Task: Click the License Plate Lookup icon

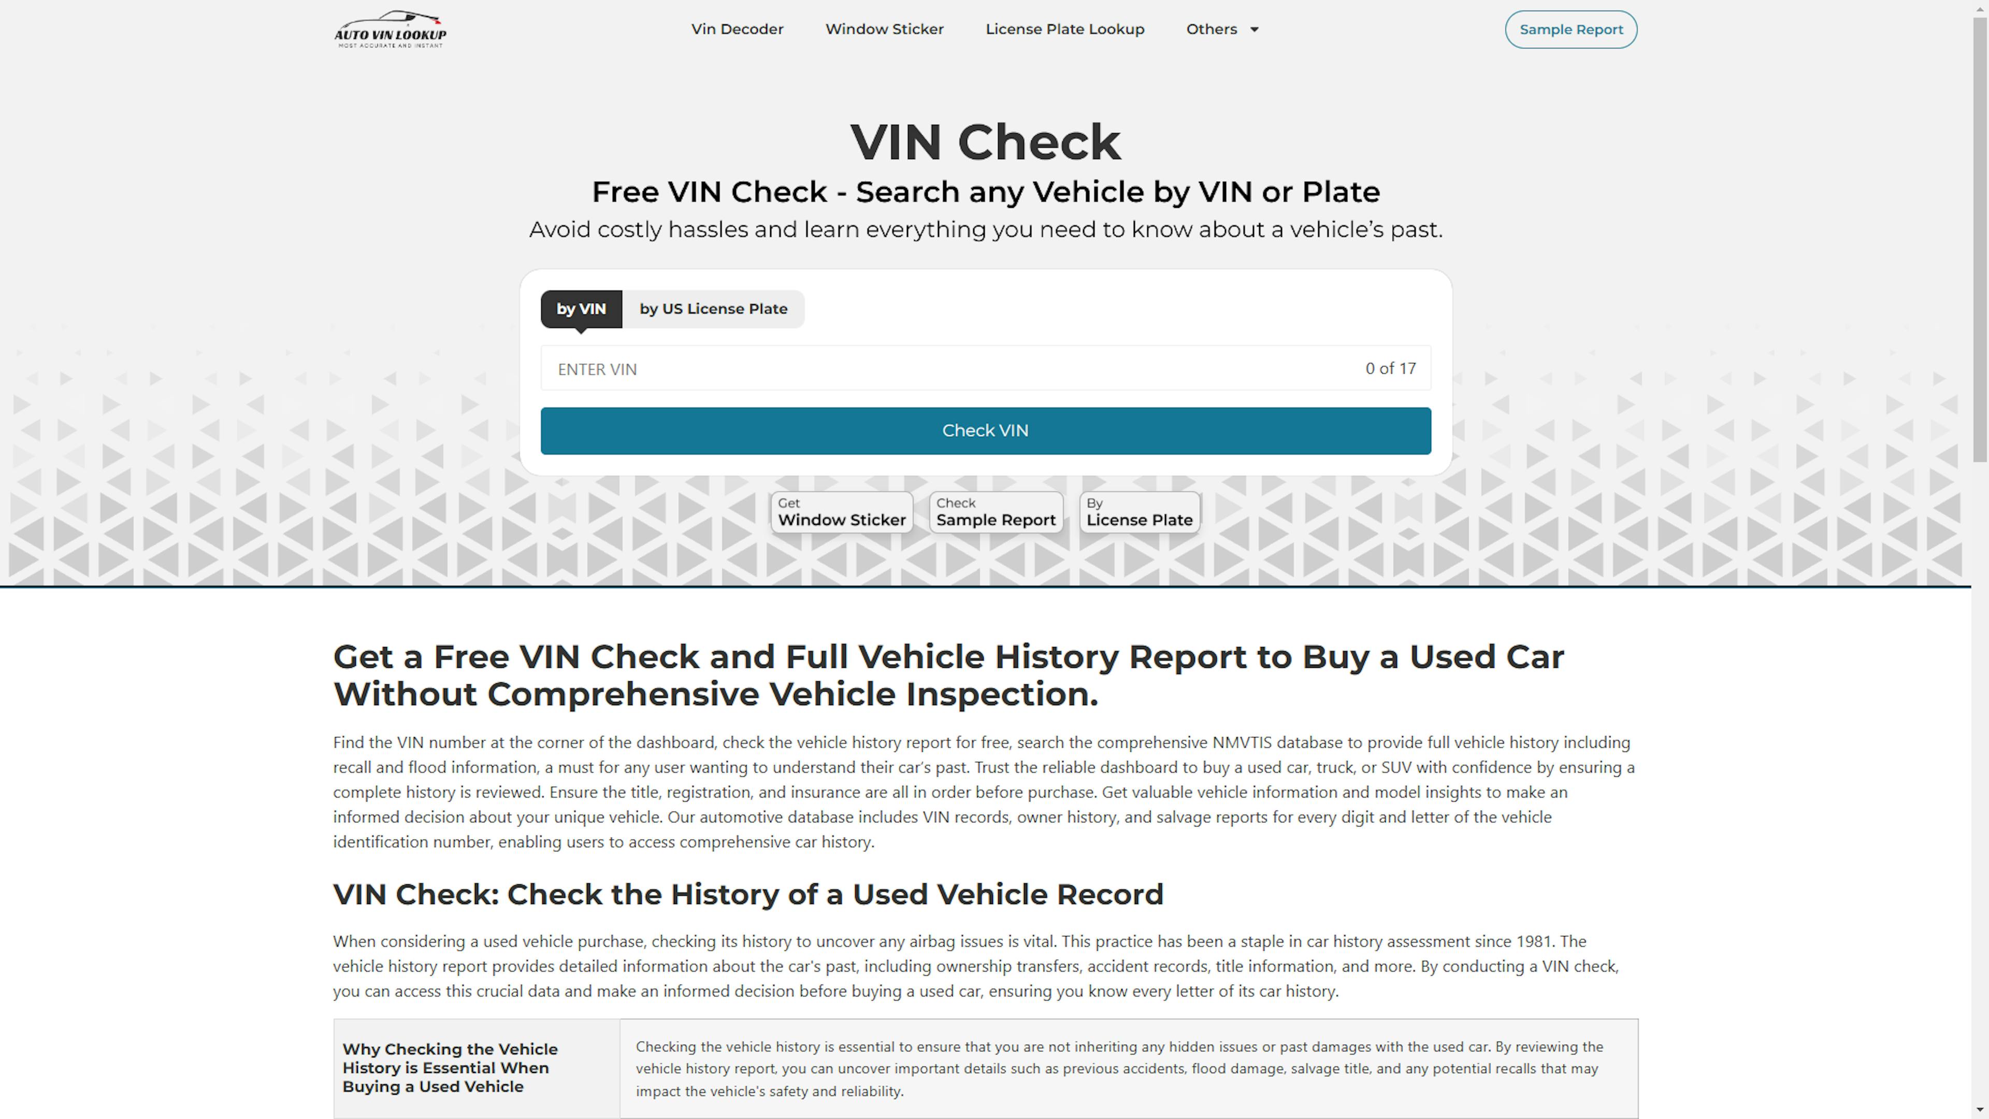Action: click(1065, 28)
